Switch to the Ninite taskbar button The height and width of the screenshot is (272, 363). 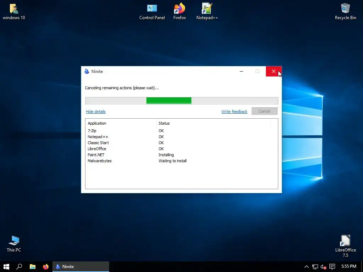81,266
